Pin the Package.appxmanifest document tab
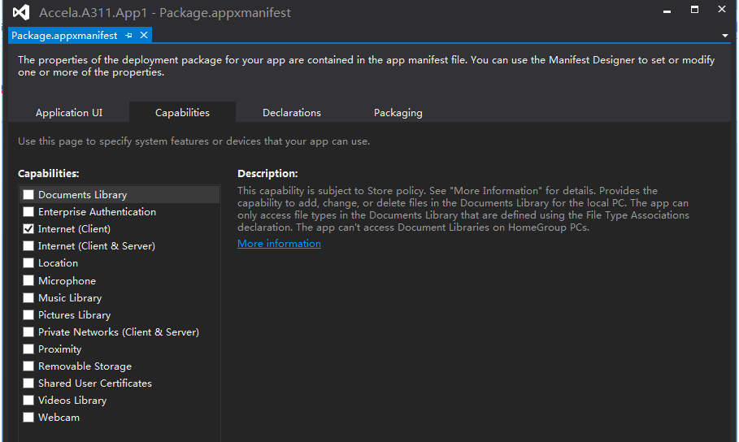This screenshot has height=442, width=739. [x=129, y=36]
